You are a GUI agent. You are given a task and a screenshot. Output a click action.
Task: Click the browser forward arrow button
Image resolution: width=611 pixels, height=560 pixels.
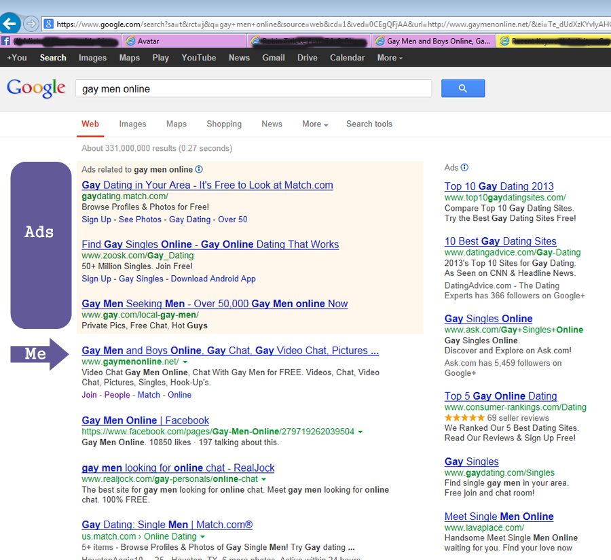point(31,24)
